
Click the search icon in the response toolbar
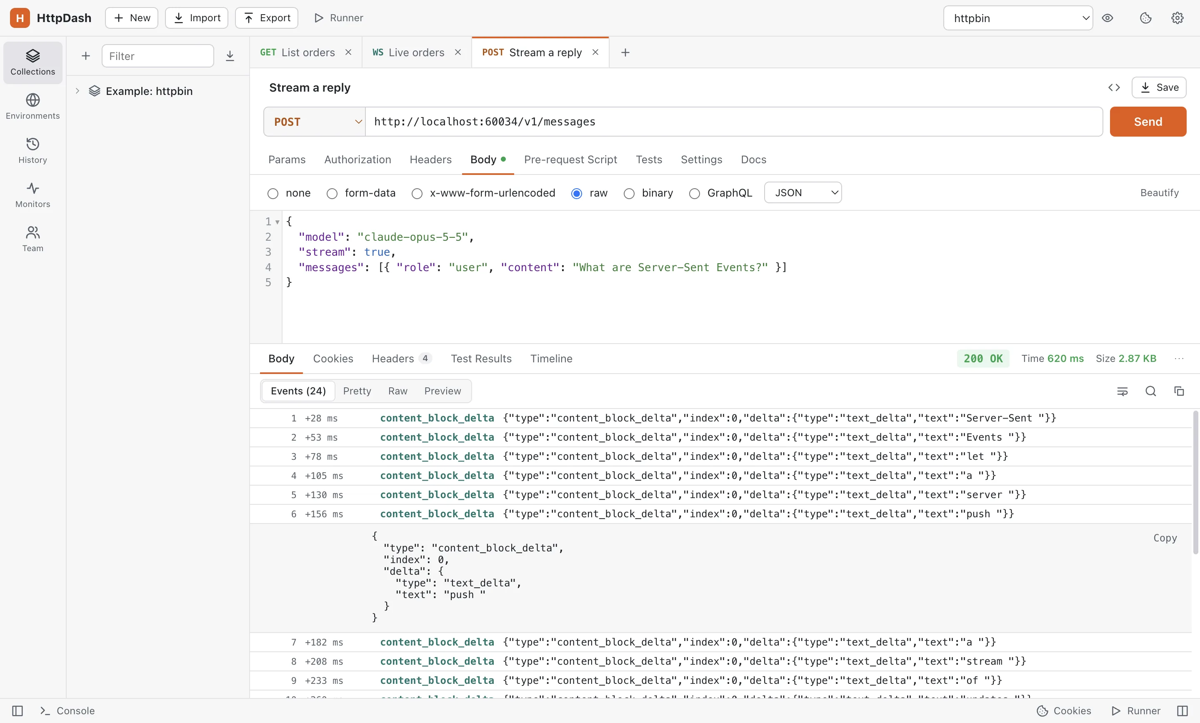tap(1151, 391)
